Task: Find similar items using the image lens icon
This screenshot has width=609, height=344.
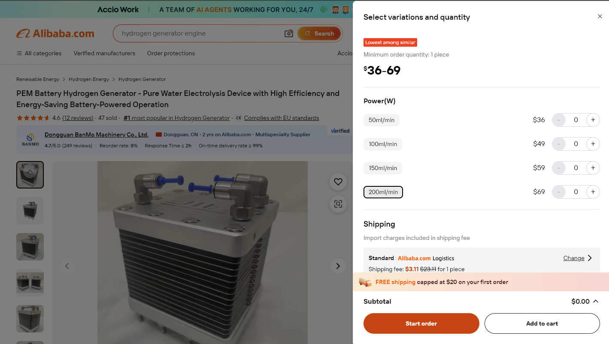Action: [x=338, y=204]
